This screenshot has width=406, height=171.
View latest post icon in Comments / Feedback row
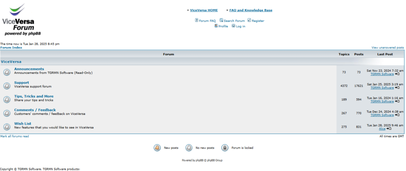[397, 115]
